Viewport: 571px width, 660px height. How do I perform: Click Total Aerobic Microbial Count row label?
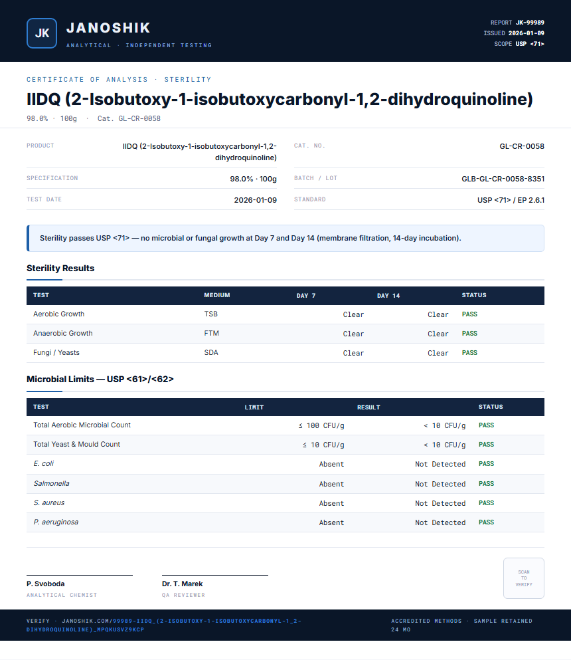82,425
